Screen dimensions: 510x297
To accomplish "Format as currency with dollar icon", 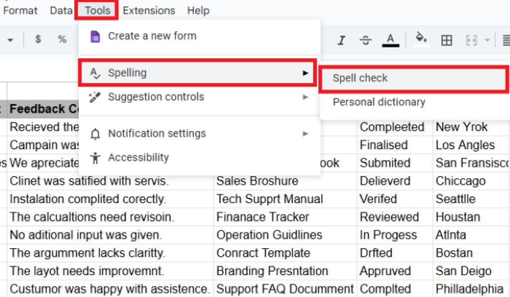I will 38,40.
